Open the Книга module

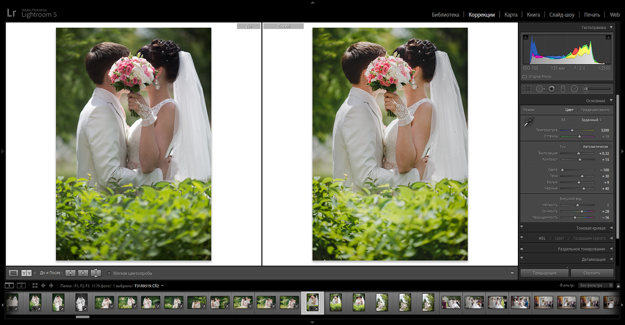(x=533, y=15)
